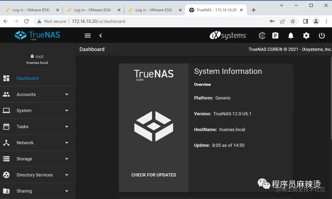Click CHECK FOR UPDATES button
This screenshot has height=199, width=332.
(x=154, y=175)
